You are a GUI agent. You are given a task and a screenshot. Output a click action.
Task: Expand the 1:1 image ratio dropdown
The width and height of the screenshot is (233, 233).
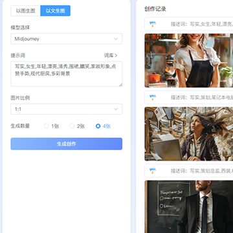[x=67, y=109]
